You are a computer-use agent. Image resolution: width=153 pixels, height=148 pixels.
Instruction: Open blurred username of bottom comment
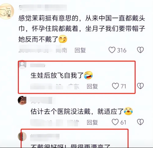(45, 137)
